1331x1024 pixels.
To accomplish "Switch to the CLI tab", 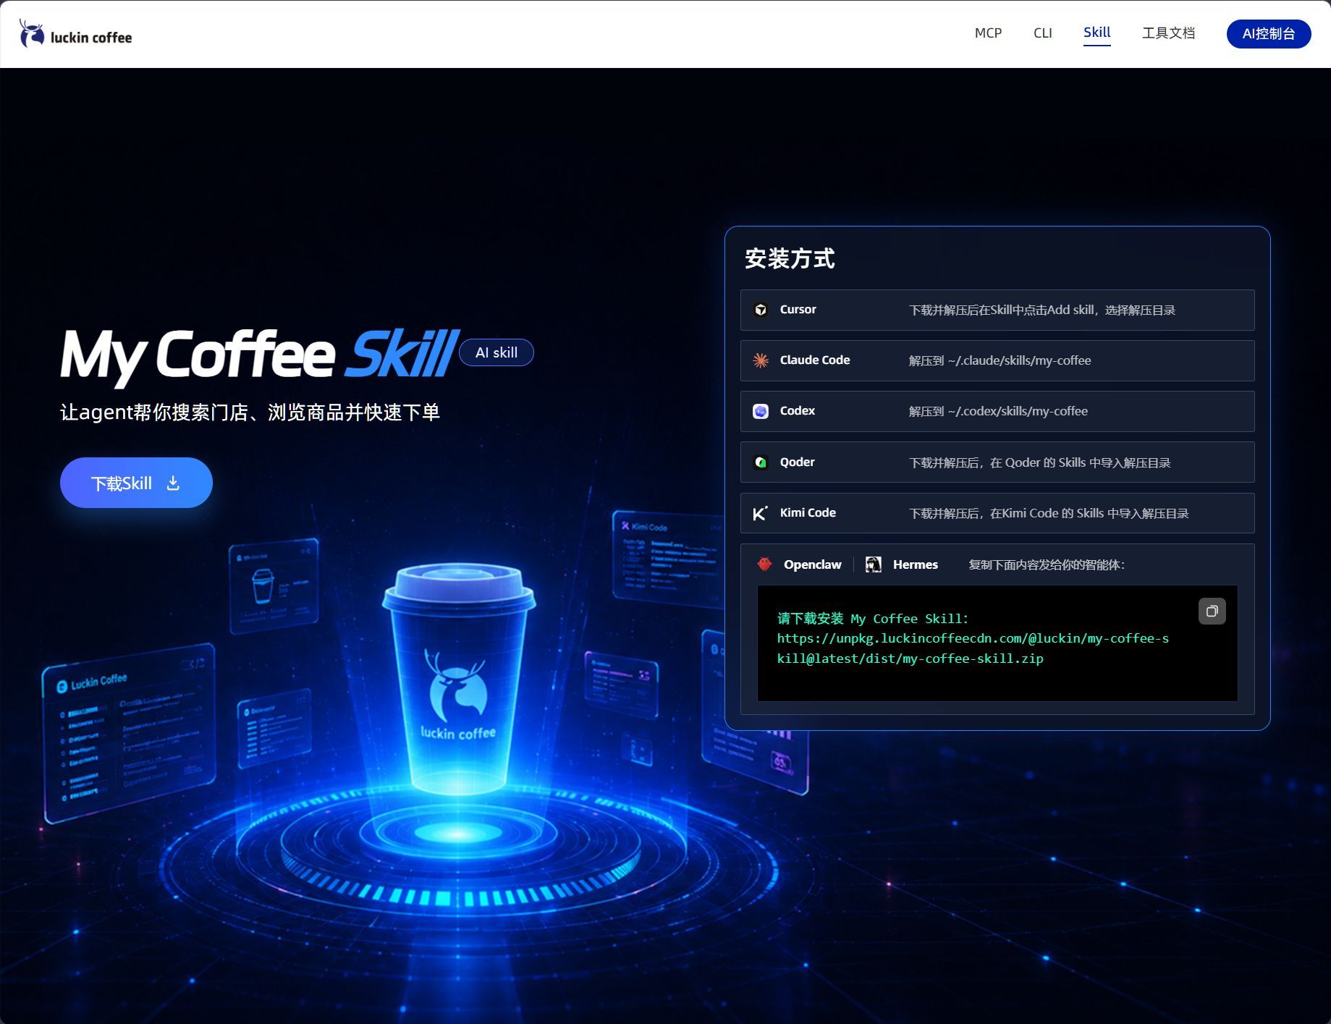I will point(1042,33).
